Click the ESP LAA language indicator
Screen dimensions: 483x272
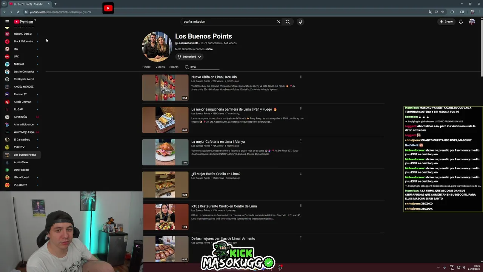click(452, 267)
